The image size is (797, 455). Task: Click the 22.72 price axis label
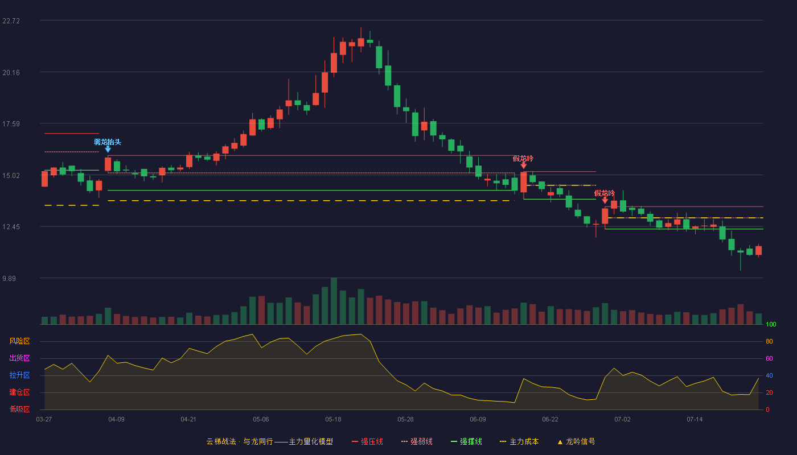tap(11, 21)
